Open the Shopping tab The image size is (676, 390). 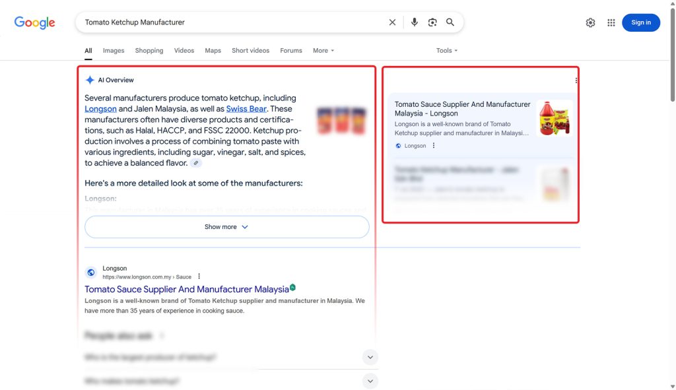(149, 50)
